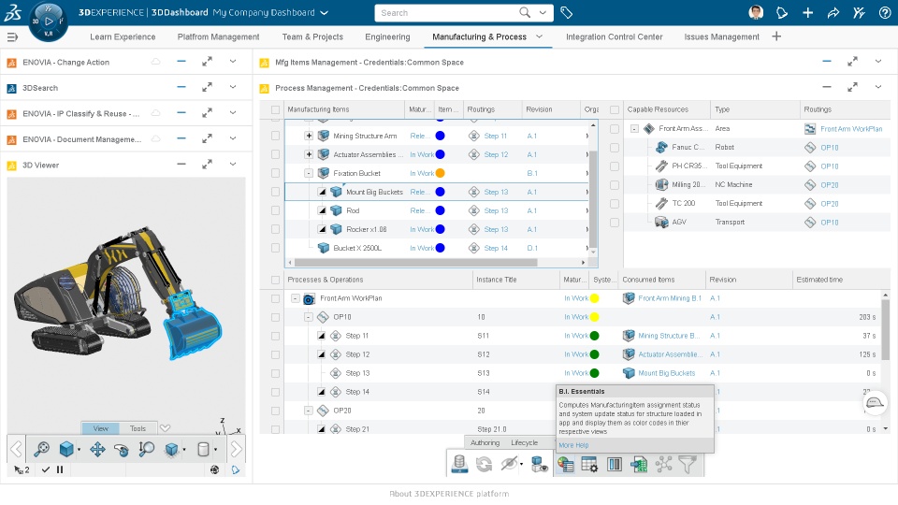The height and width of the screenshot is (505, 898).
Task: Toggle the hide/show crossed eye icon
Action: [509, 464]
